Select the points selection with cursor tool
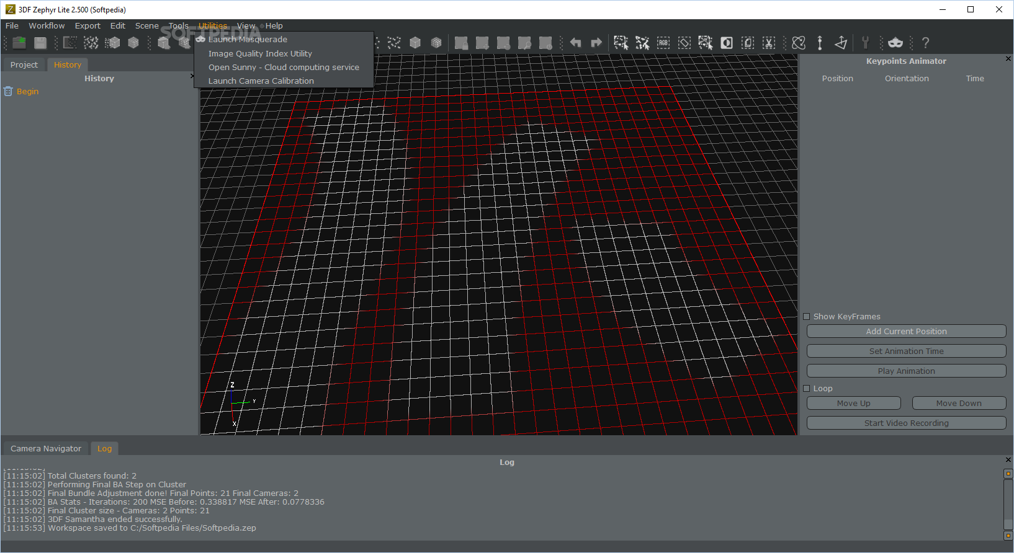Image resolution: width=1014 pixels, height=553 pixels. click(x=642, y=43)
